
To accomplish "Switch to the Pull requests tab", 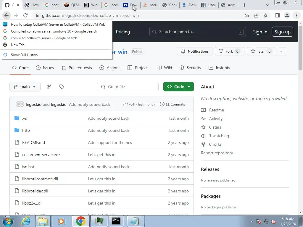I will 77,68.
